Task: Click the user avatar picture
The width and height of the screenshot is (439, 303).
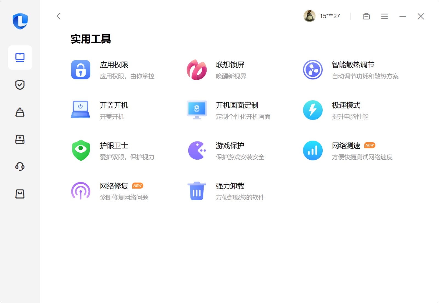Action: [x=309, y=16]
